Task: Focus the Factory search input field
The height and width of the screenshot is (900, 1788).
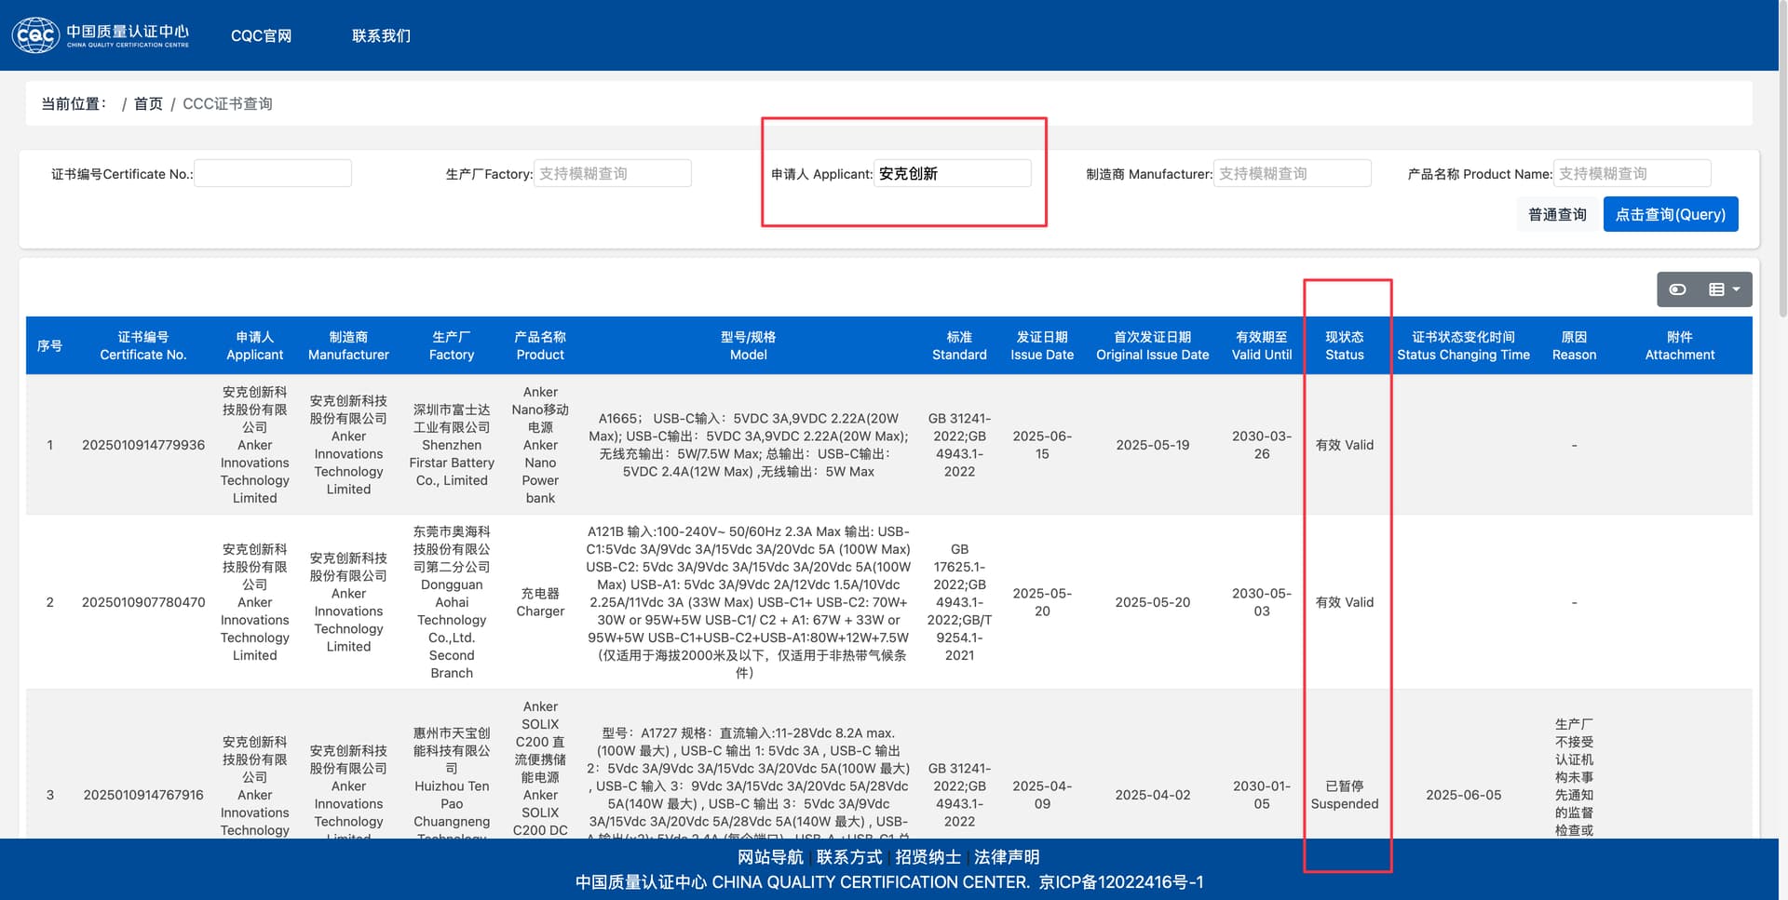Action: pyautogui.click(x=613, y=173)
